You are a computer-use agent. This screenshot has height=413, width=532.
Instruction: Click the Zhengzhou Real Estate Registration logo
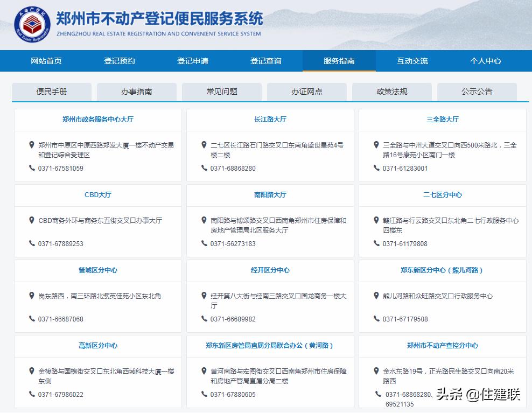click(x=32, y=24)
